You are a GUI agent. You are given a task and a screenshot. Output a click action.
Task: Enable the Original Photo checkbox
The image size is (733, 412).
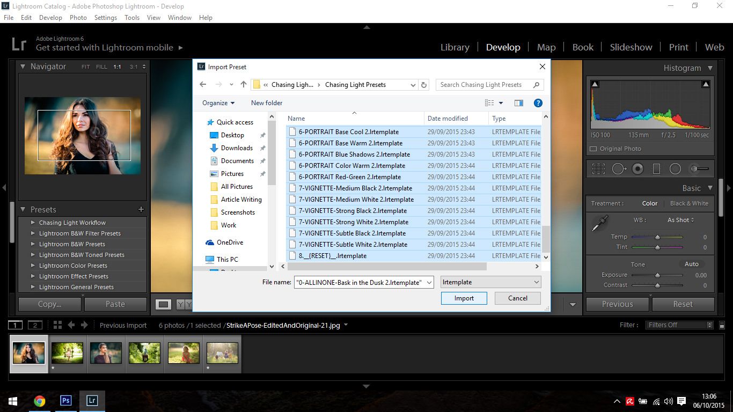[x=593, y=149]
